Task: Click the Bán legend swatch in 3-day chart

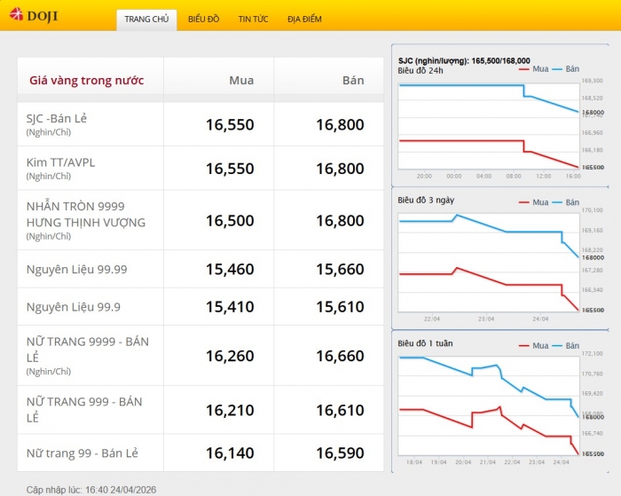Action: (557, 202)
